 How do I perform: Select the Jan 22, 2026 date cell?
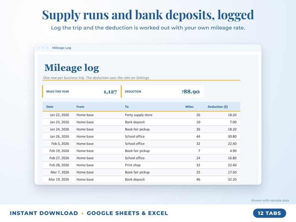pyautogui.click(x=60, y=115)
